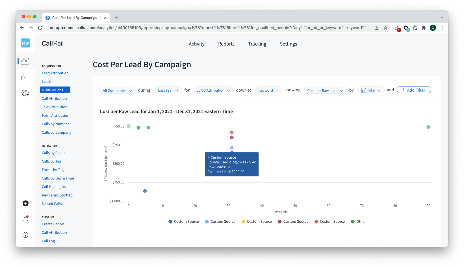This screenshot has width=464, height=268.
Task: Click the black plus create icon
Action: pos(25,203)
